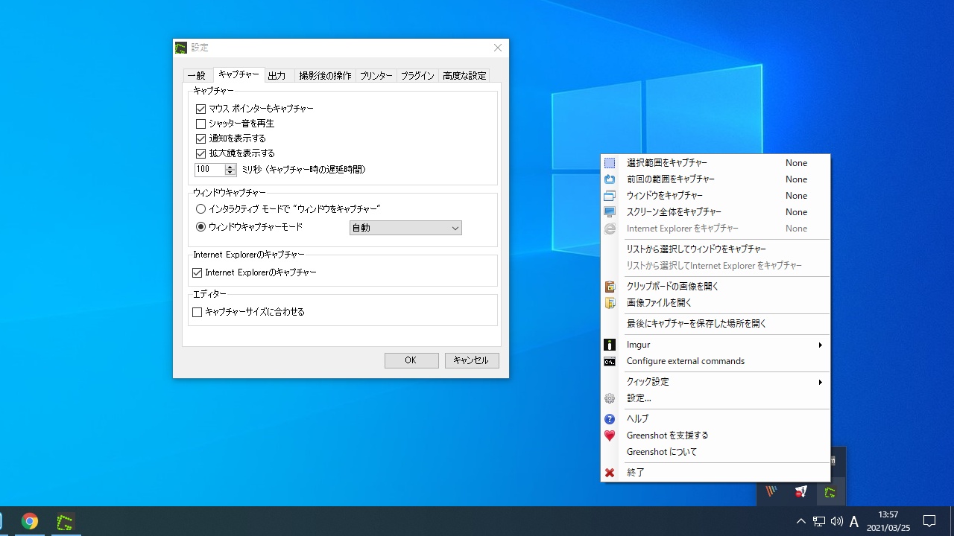The width and height of the screenshot is (954, 536).
Task: Click Greenshot icon in system tray overflow
Action: pyautogui.click(x=830, y=492)
